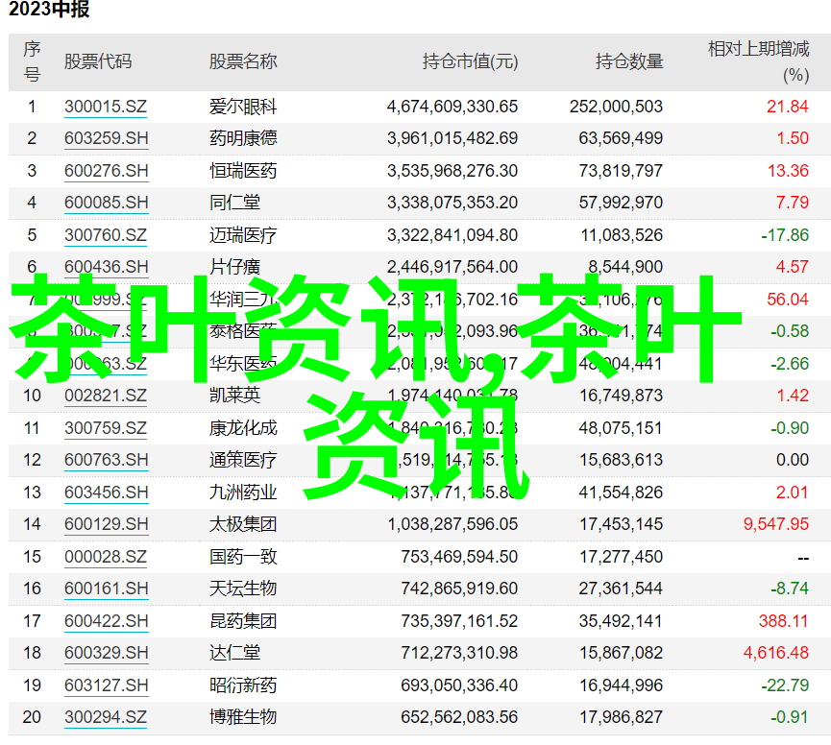Viewport: 831px width, 745px height.
Task: Open the 600129.SH stock link
Action: pyautogui.click(x=107, y=524)
